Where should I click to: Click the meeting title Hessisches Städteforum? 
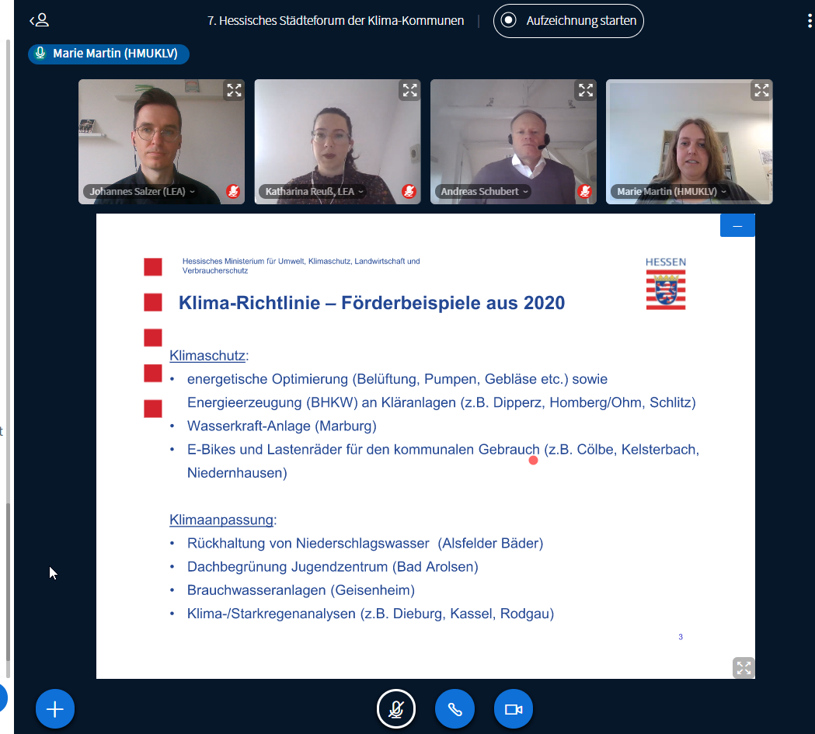tap(336, 21)
